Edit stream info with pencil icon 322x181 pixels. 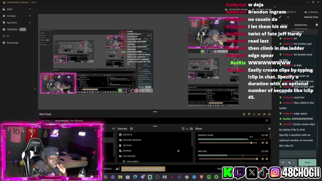click(280, 17)
